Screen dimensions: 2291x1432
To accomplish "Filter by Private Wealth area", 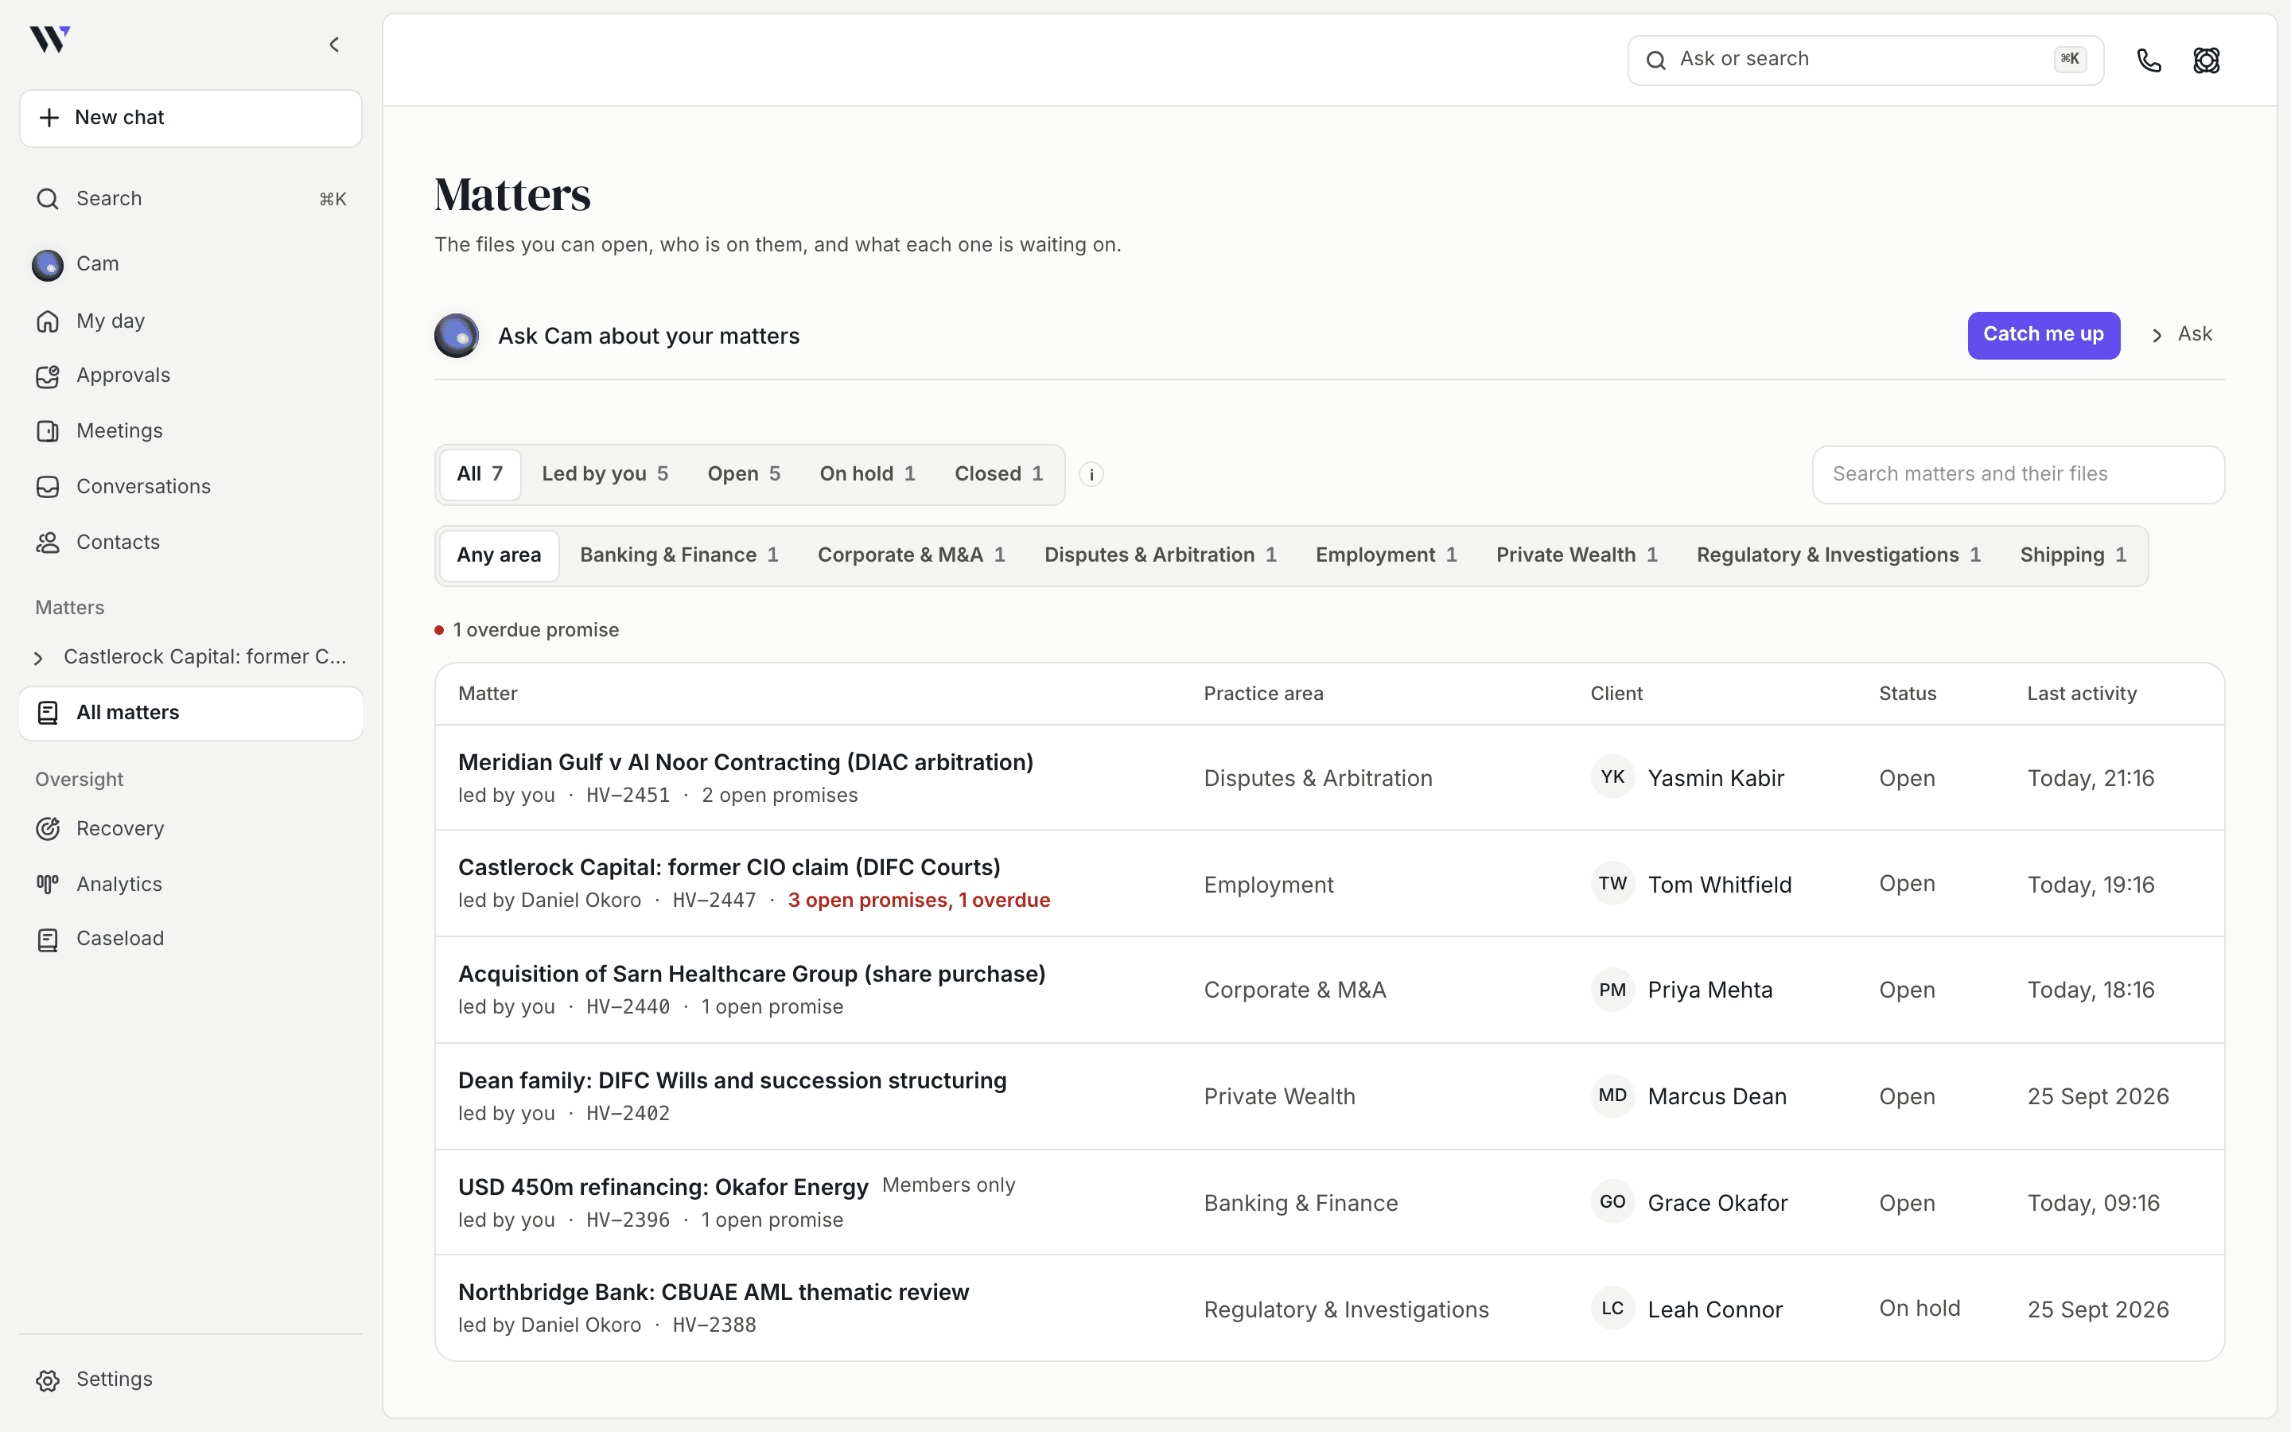I will 1576,556.
